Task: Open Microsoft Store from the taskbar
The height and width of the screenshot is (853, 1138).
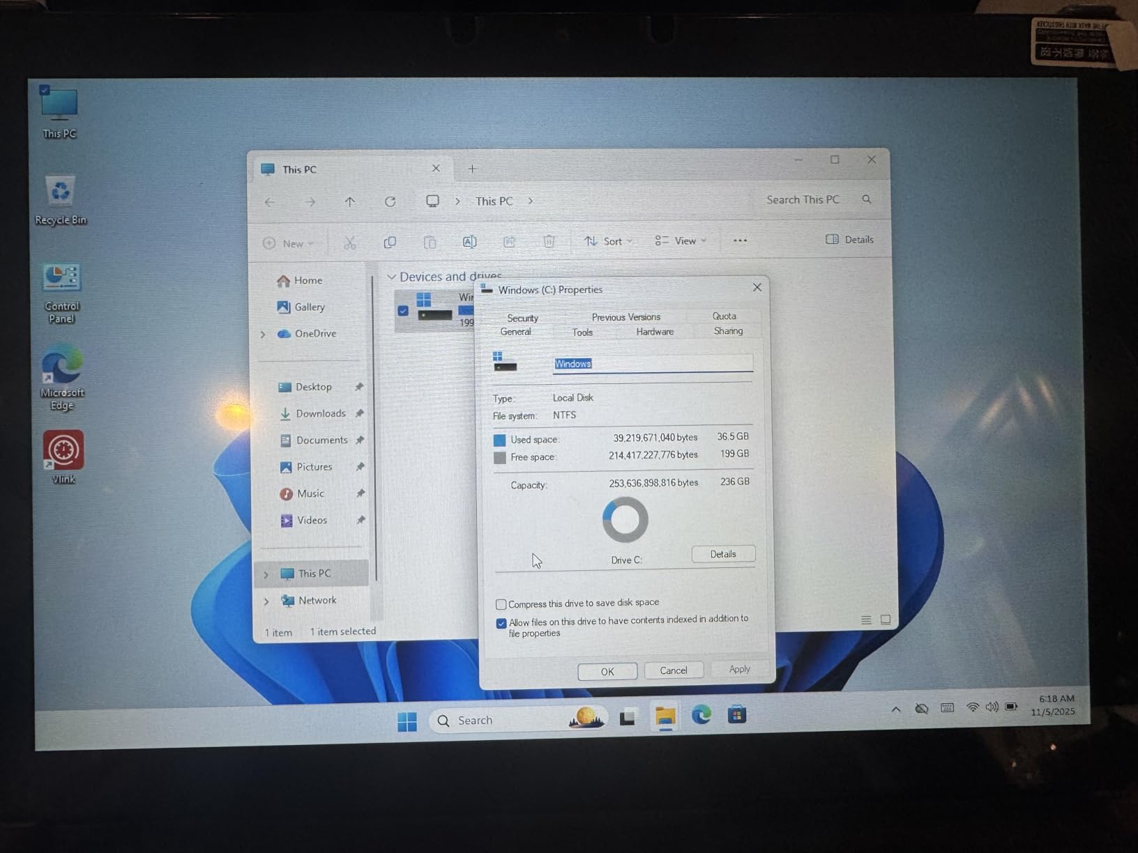Action: coord(737,715)
